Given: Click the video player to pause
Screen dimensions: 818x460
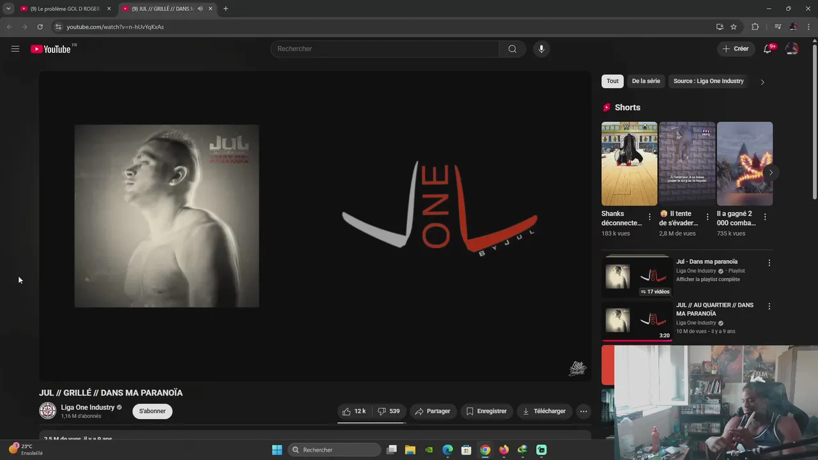Looking at the screenshot, I should pos(315,226).
